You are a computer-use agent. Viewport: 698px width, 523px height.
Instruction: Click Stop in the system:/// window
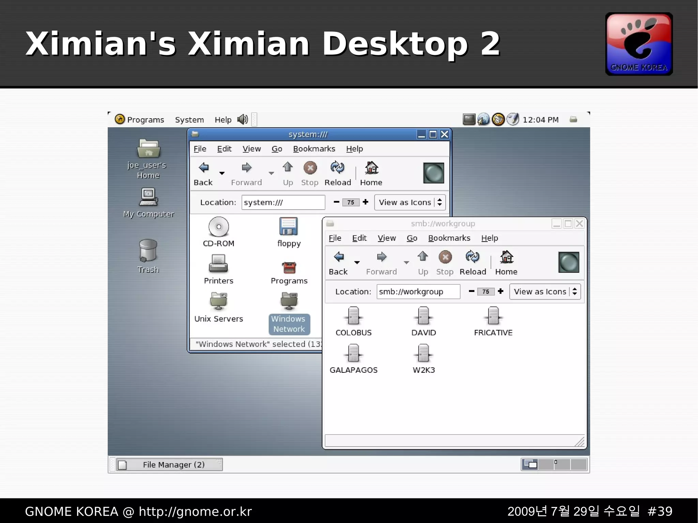[310, 173]
